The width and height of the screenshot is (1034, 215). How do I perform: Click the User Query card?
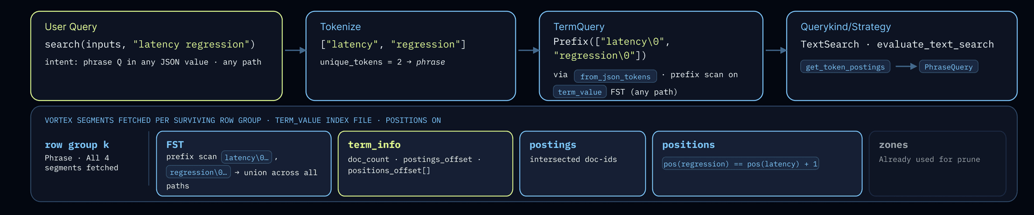[x=156, y=56]
